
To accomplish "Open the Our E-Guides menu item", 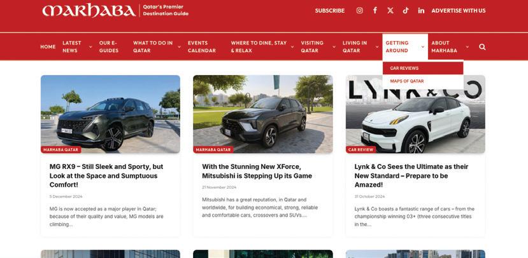I will pyautogui.click(x=109, y=46).
